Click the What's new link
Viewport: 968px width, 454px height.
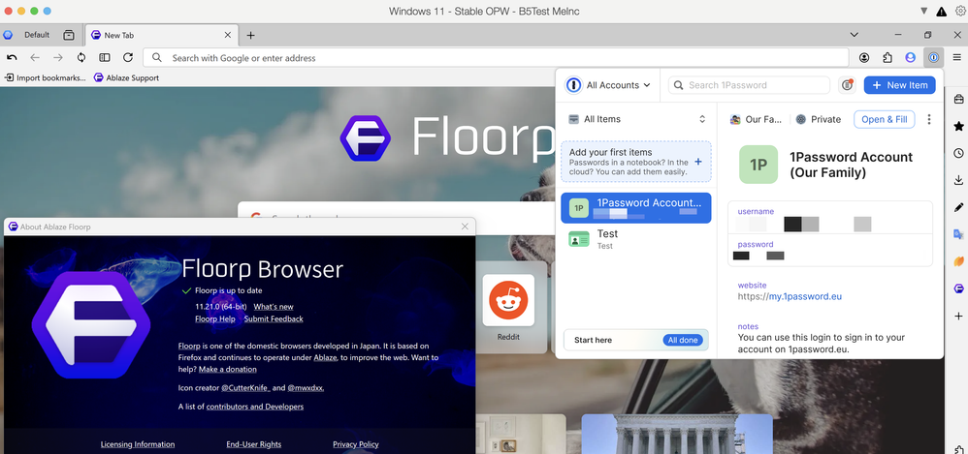point(274,306)
